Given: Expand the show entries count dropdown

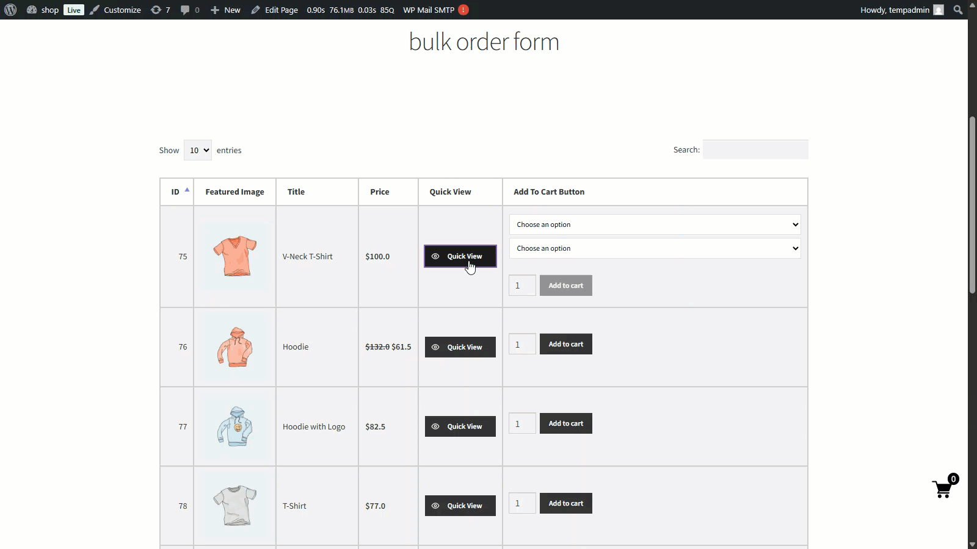Looking at the screenshot, I should pyautogui.click(x=197, y=150).
